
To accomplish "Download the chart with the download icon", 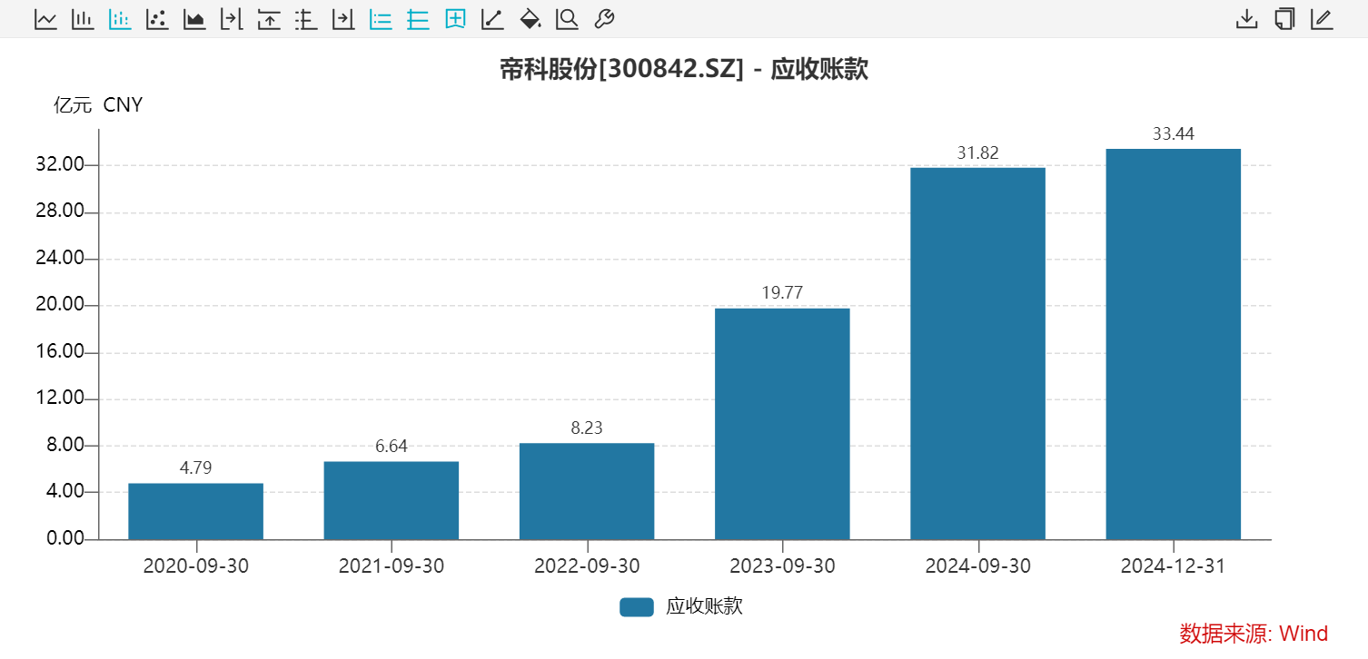I will pos(1247,19).
